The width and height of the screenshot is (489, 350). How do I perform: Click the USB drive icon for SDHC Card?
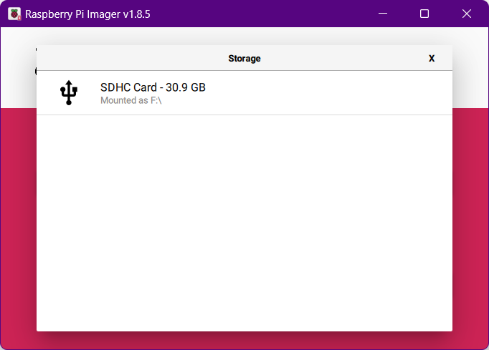pos(69,92)
